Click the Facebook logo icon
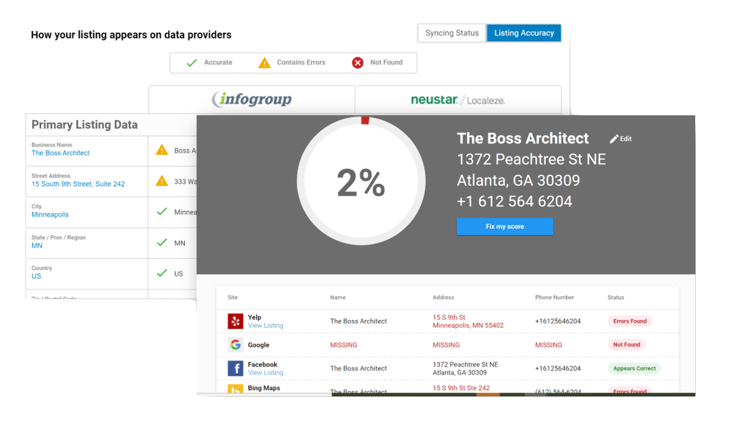This screenshot has width=730, height=431. [x=236, y=368]
